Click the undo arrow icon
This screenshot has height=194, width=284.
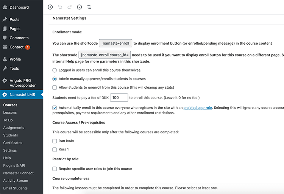coord(60,7)
